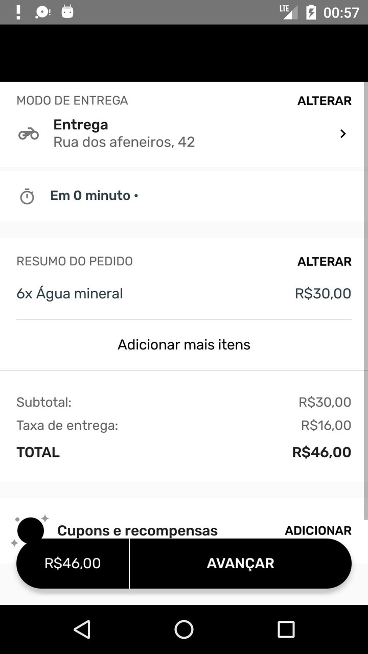Tap Adicionar mais itens link
Image resolution: width=368 pixels, height=654 pixels.
(x=184, y=345)
